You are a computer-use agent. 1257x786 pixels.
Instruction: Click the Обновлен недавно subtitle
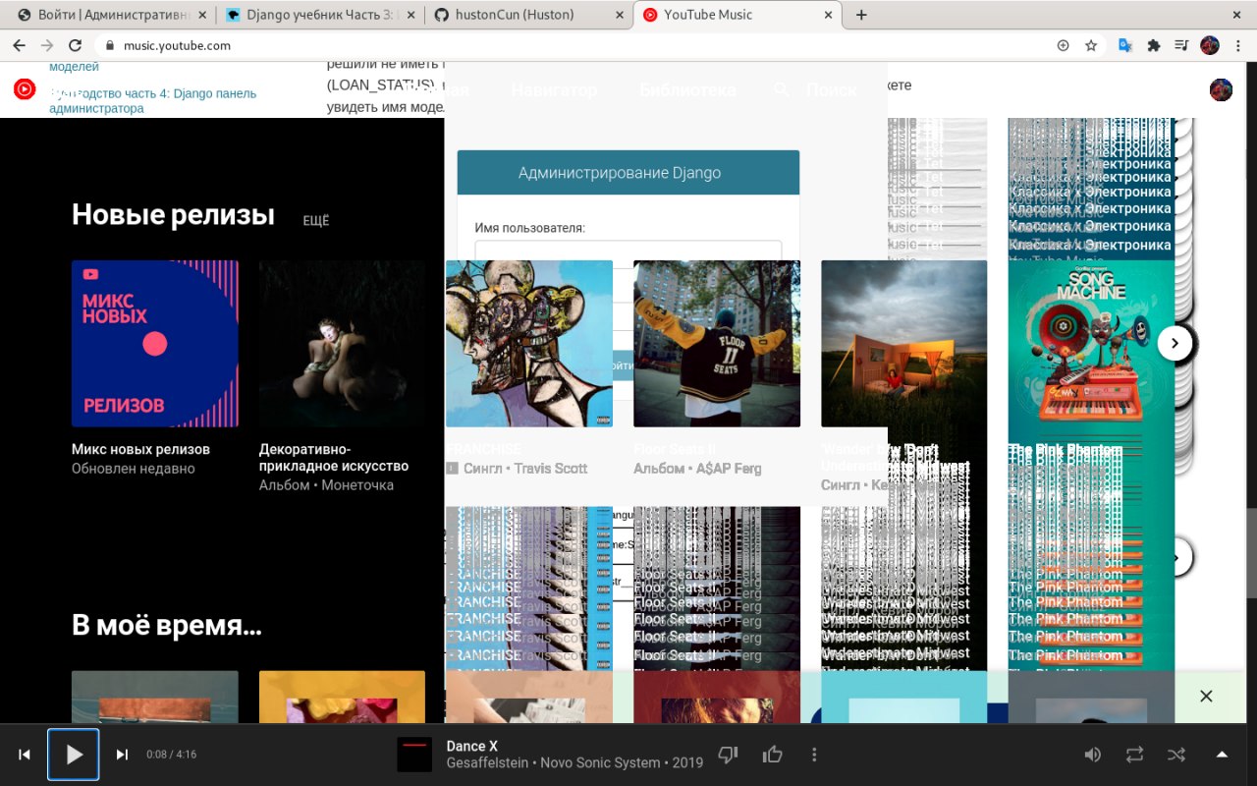tap(134, 469)
